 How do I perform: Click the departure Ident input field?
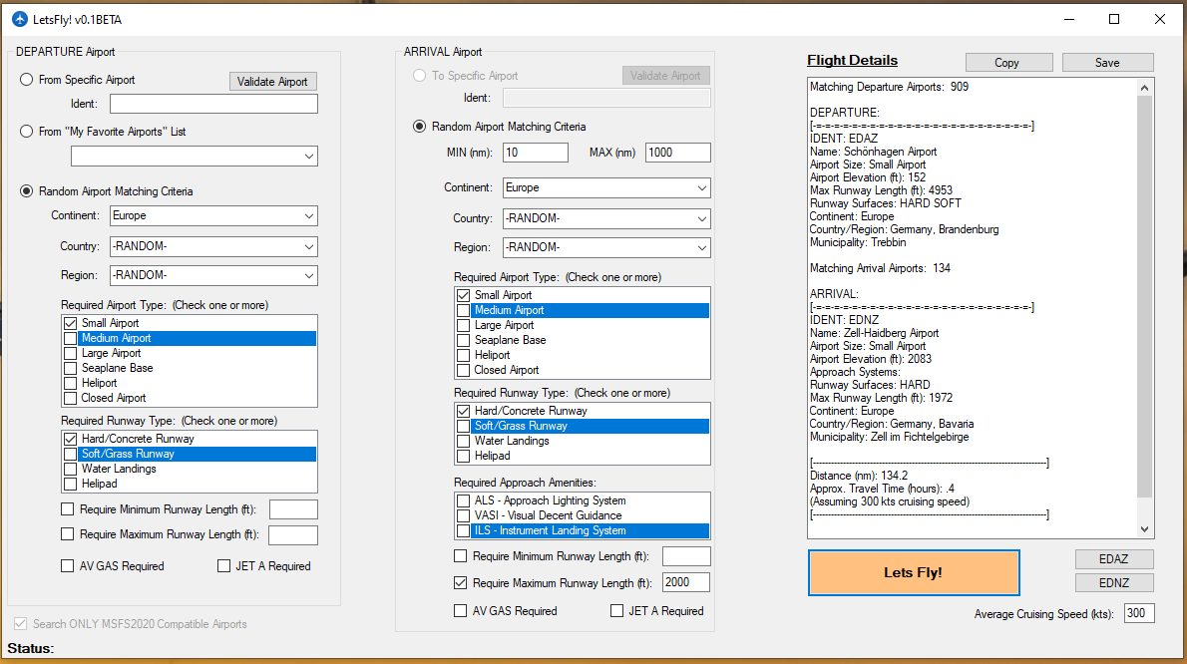click(213, 105)
